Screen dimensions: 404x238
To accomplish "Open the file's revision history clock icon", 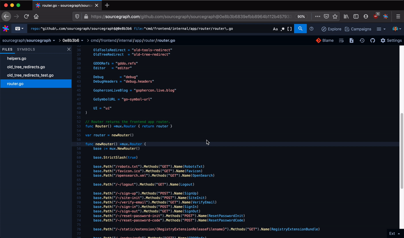I will pyautogui.click(x=362, y=40).
